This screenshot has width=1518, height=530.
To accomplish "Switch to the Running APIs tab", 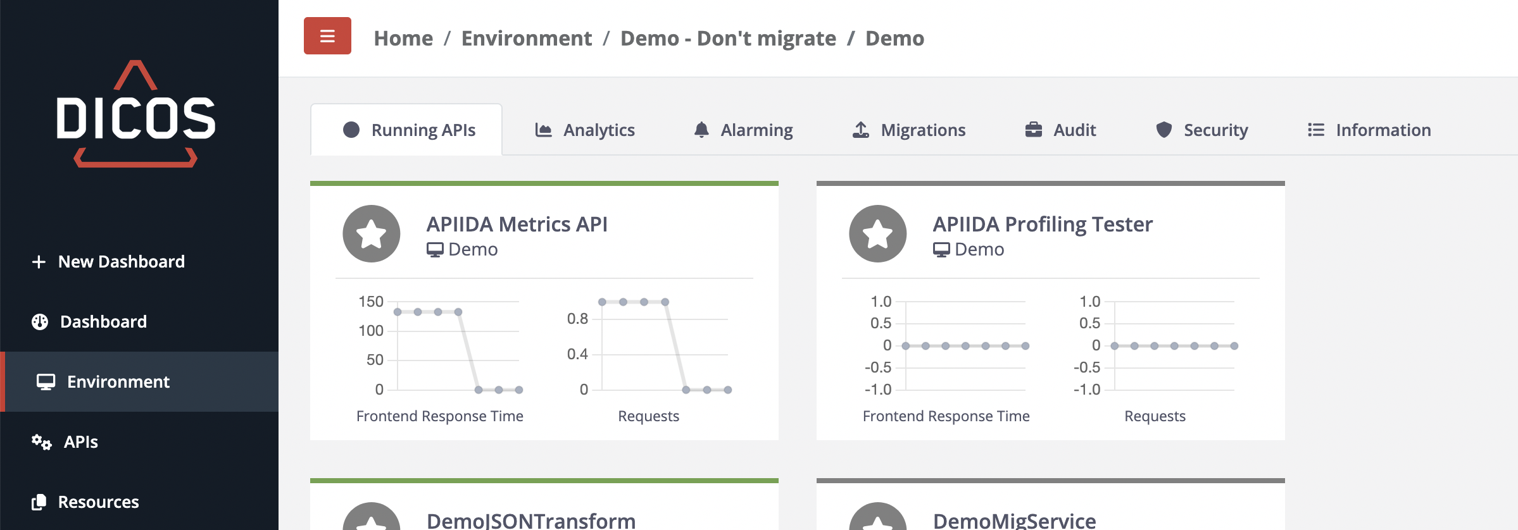I will pyautogui.click(x=408, y=130).
